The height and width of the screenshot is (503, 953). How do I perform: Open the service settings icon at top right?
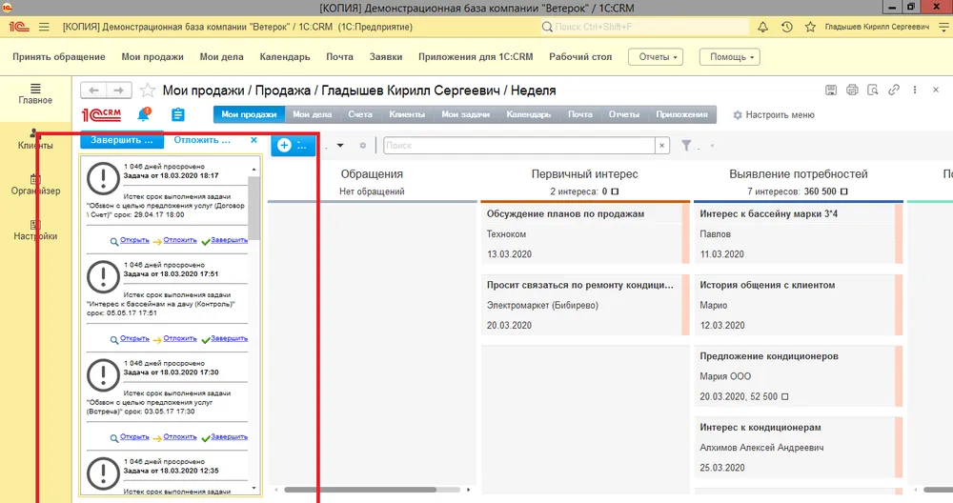pos(943,27)
